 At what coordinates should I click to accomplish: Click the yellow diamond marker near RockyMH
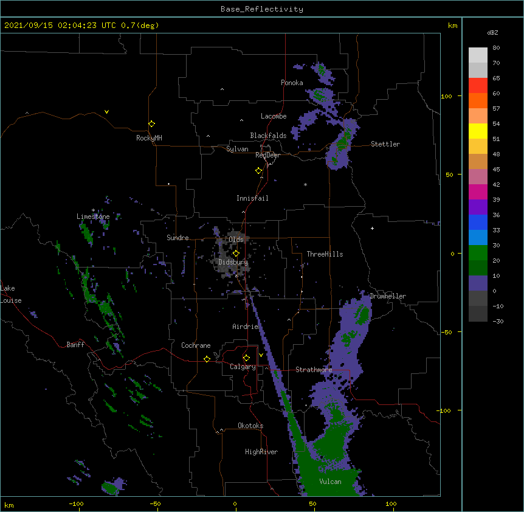point(152,124)
